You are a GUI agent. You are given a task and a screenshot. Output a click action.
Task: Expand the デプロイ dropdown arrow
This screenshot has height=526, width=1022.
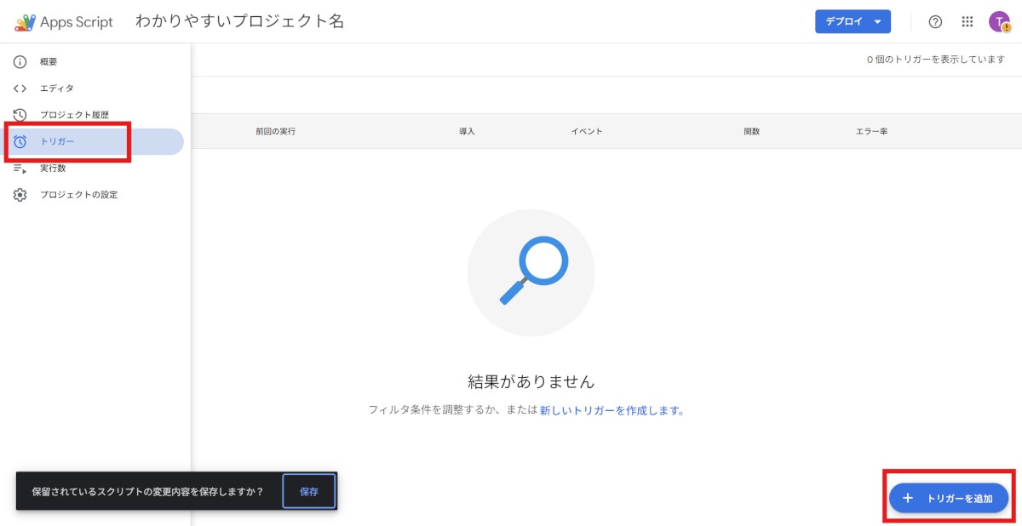(878, 22)
